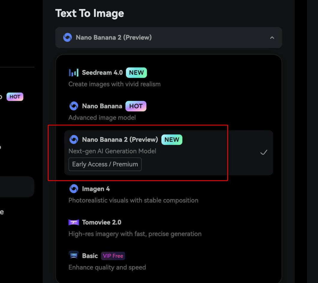This screenshot has width=318, height=283.
Task: Open the Nano Banana 2 (Preview) model selector
Action: coord(169,38)
